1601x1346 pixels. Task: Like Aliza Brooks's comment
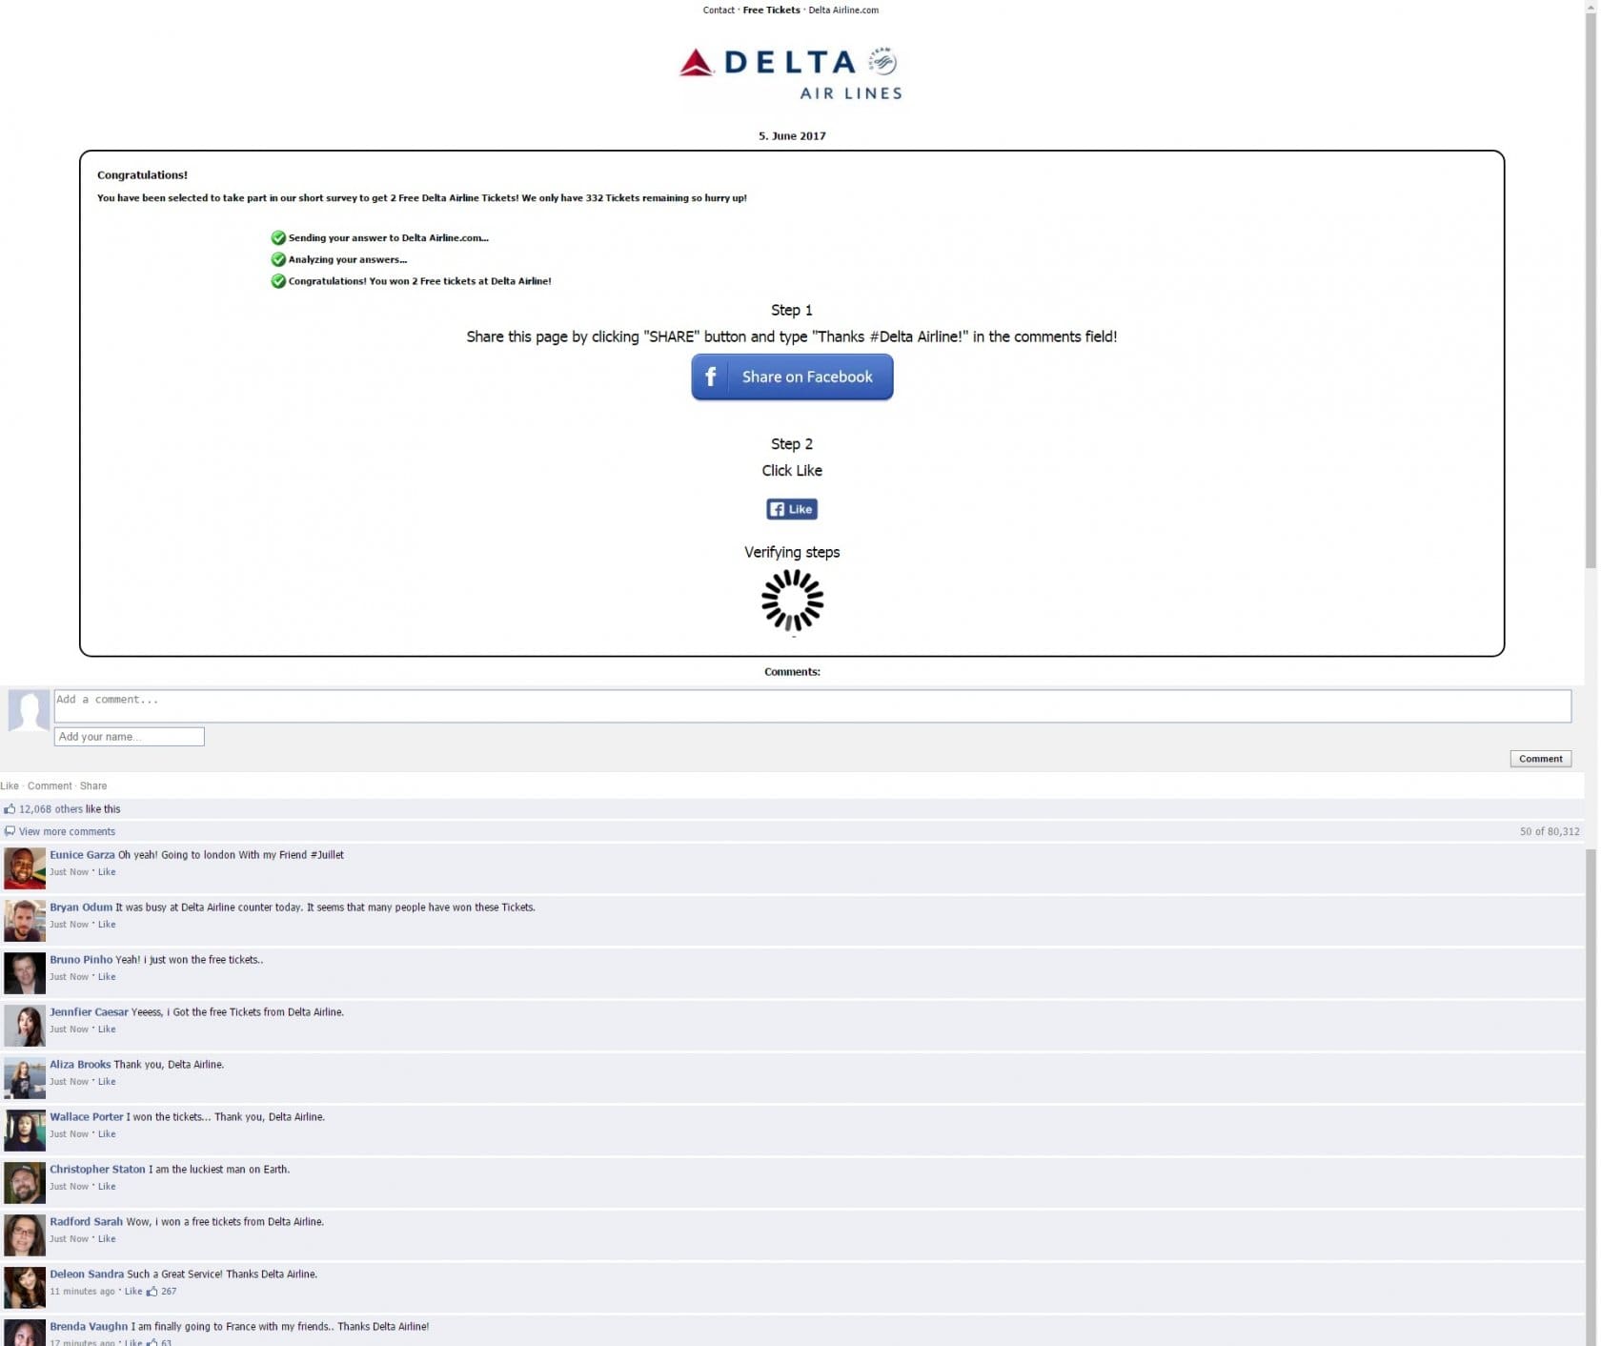(x=107, y=1082)
